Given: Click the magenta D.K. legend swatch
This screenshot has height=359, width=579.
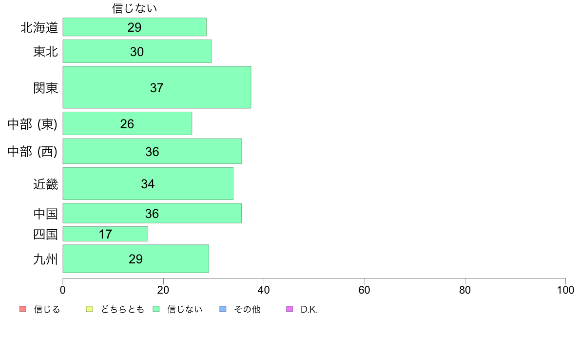Looking at the screenshot, I should click(290, 309).
